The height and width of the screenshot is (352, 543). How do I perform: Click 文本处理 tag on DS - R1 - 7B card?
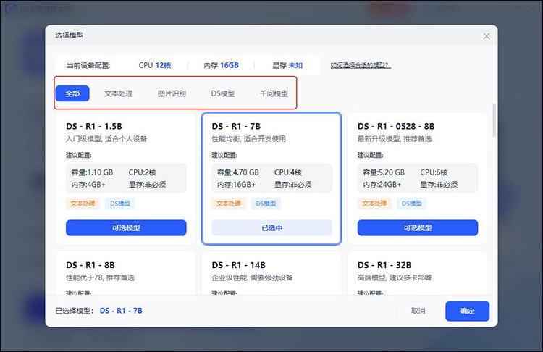click(229, 204)
